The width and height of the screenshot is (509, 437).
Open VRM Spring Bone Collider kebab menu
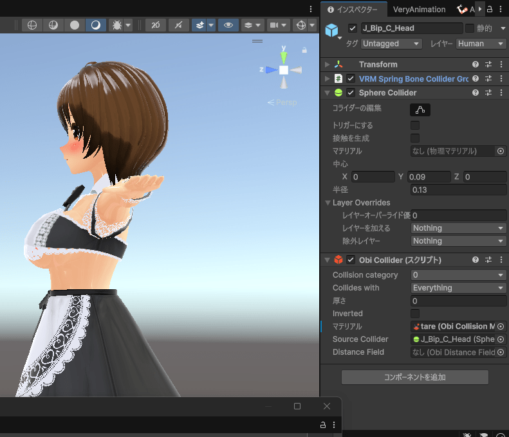point(501,78)
